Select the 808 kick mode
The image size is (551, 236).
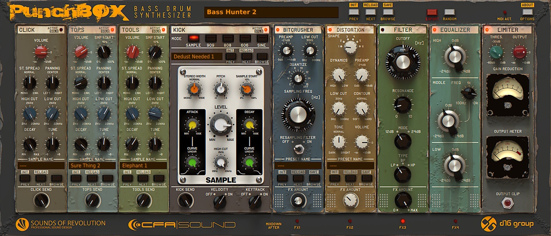[228, 38]
